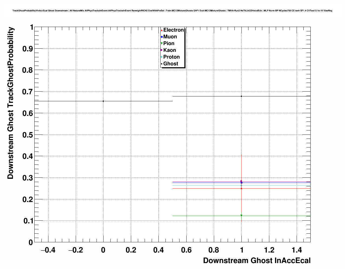Click the x-axis label 1.4
This screenshot has height=269, width=345.
(297, 250)
